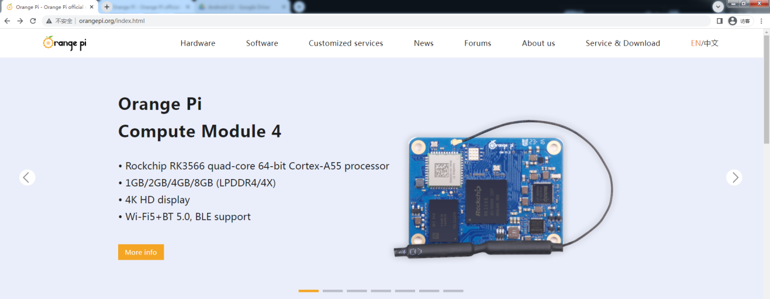Click the guest profile avatar icon
The height and width of the screenshot is (299, 770).
click(733, 20)
